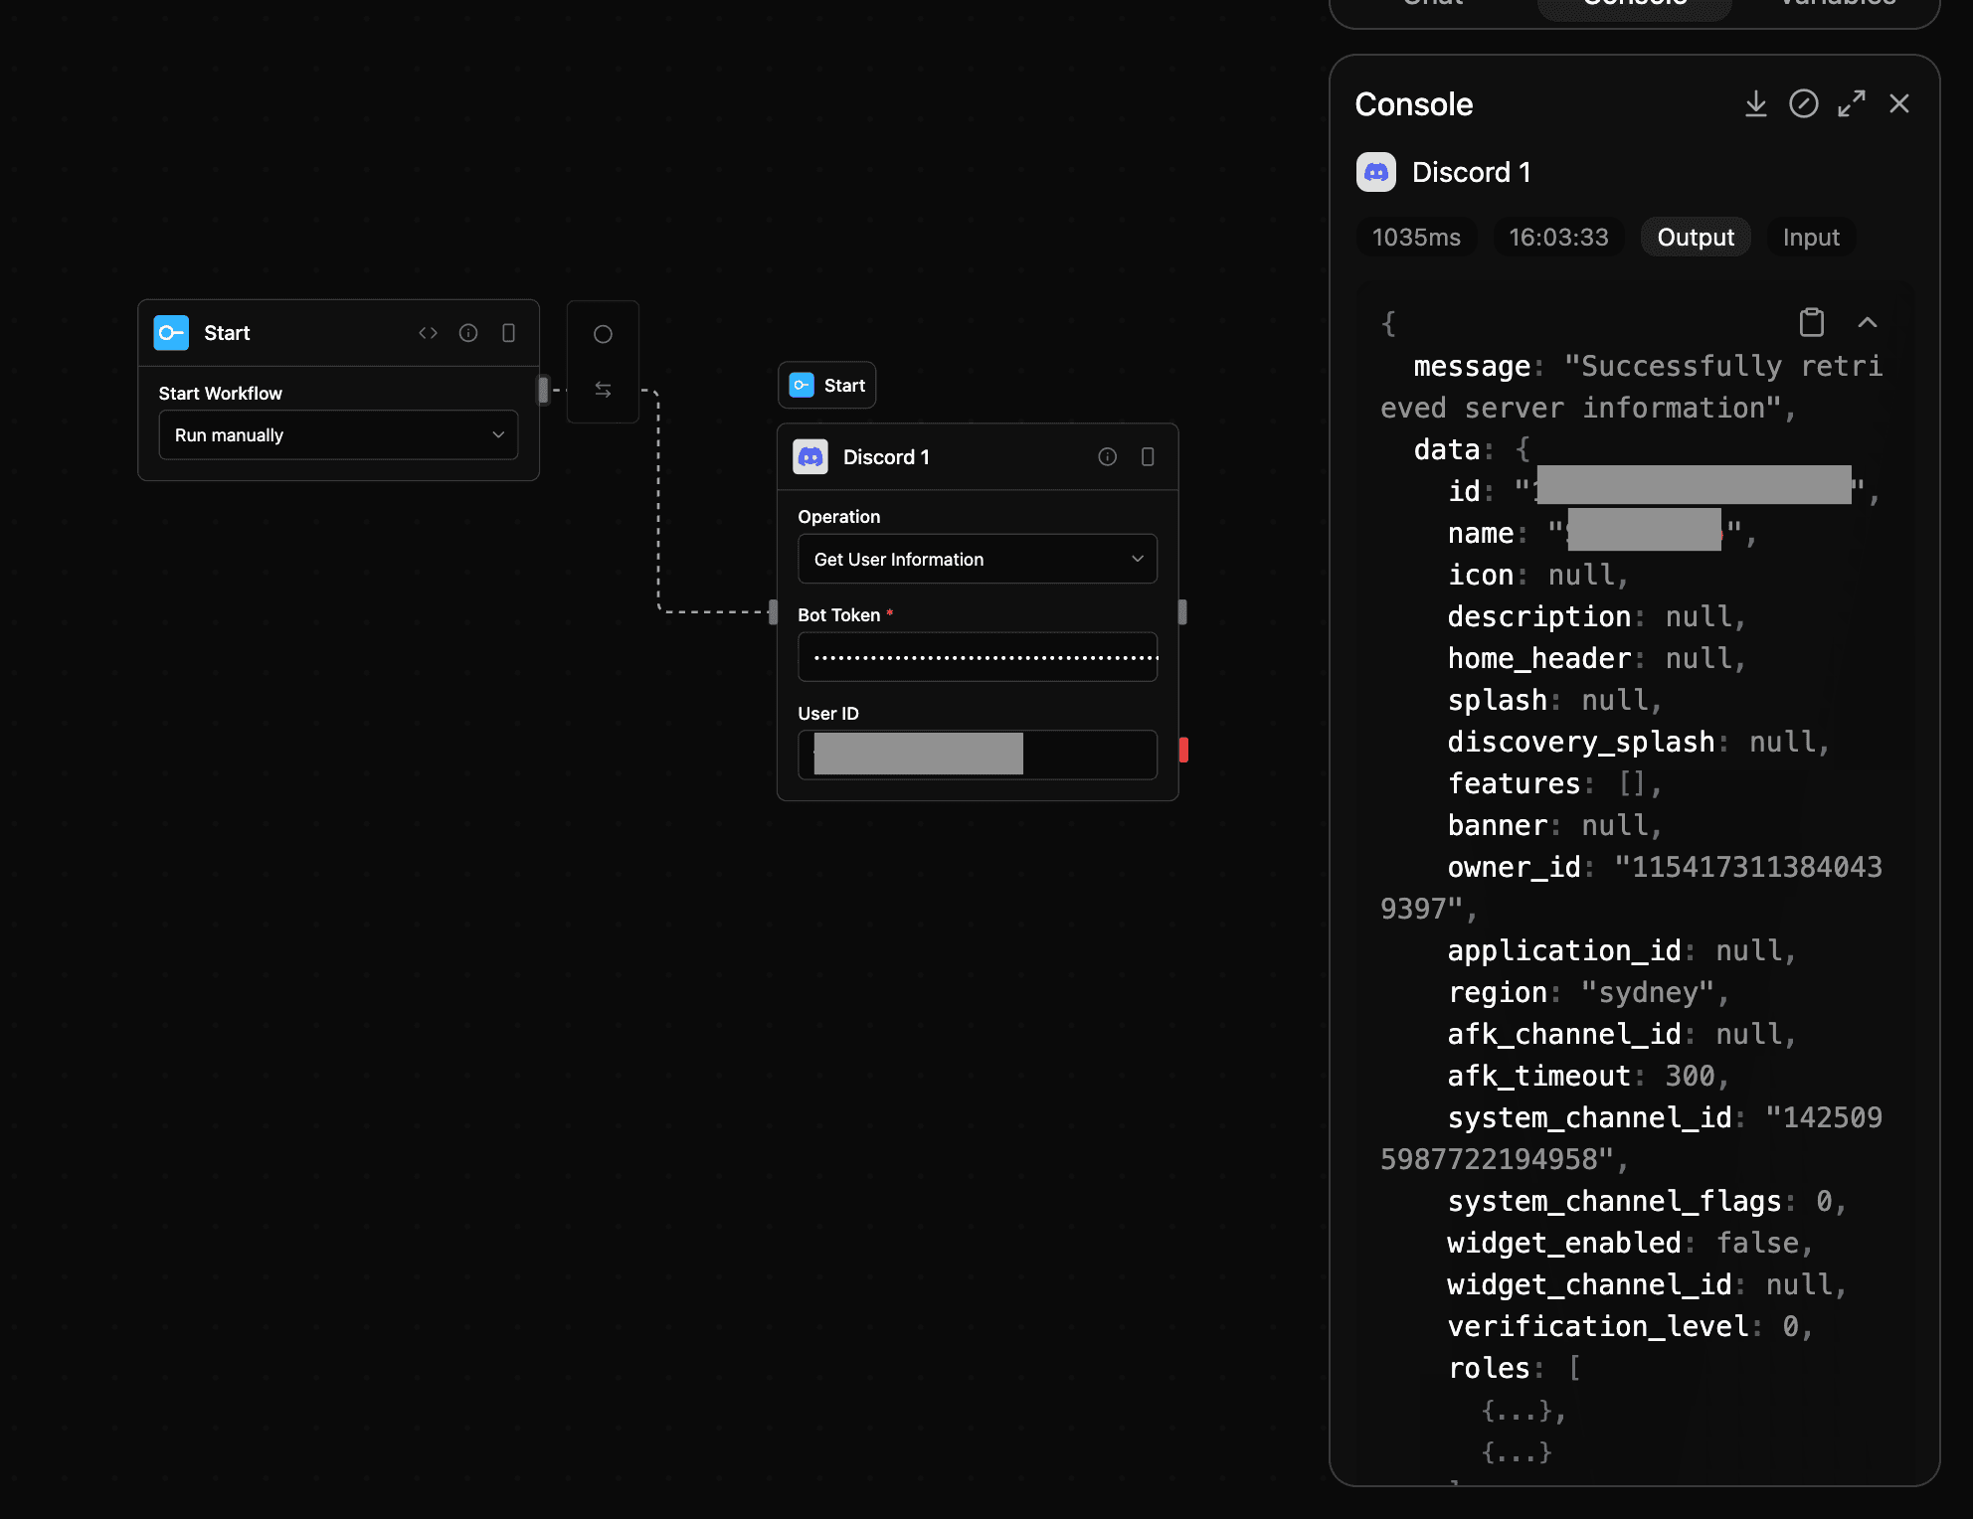
Task: Collapse the JSON output with the chevron
Action: coord(1868,322)
